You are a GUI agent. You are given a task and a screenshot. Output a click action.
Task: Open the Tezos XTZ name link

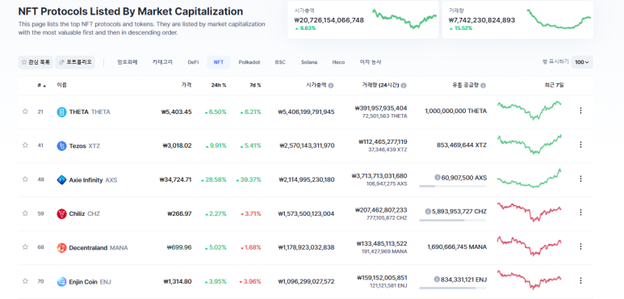coord(85,145)
